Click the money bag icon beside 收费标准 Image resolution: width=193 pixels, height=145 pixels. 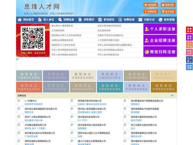[120, 20]
